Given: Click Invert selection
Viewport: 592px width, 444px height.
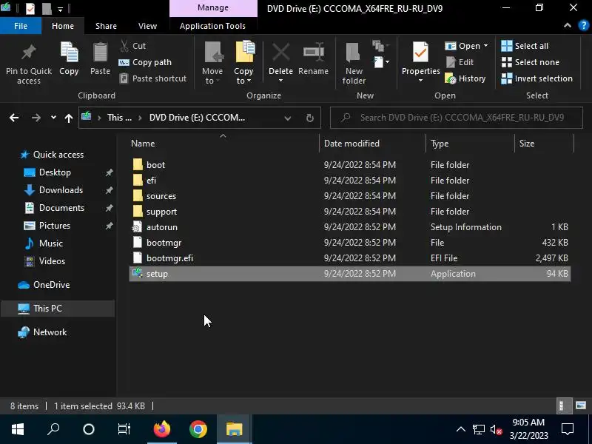Looking at the screenshot, I should (537, 78).
